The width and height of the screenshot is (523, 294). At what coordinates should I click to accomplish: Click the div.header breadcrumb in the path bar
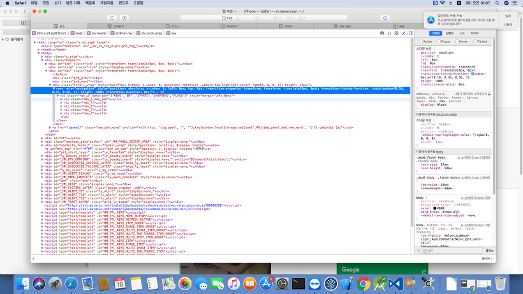point(97,33)
